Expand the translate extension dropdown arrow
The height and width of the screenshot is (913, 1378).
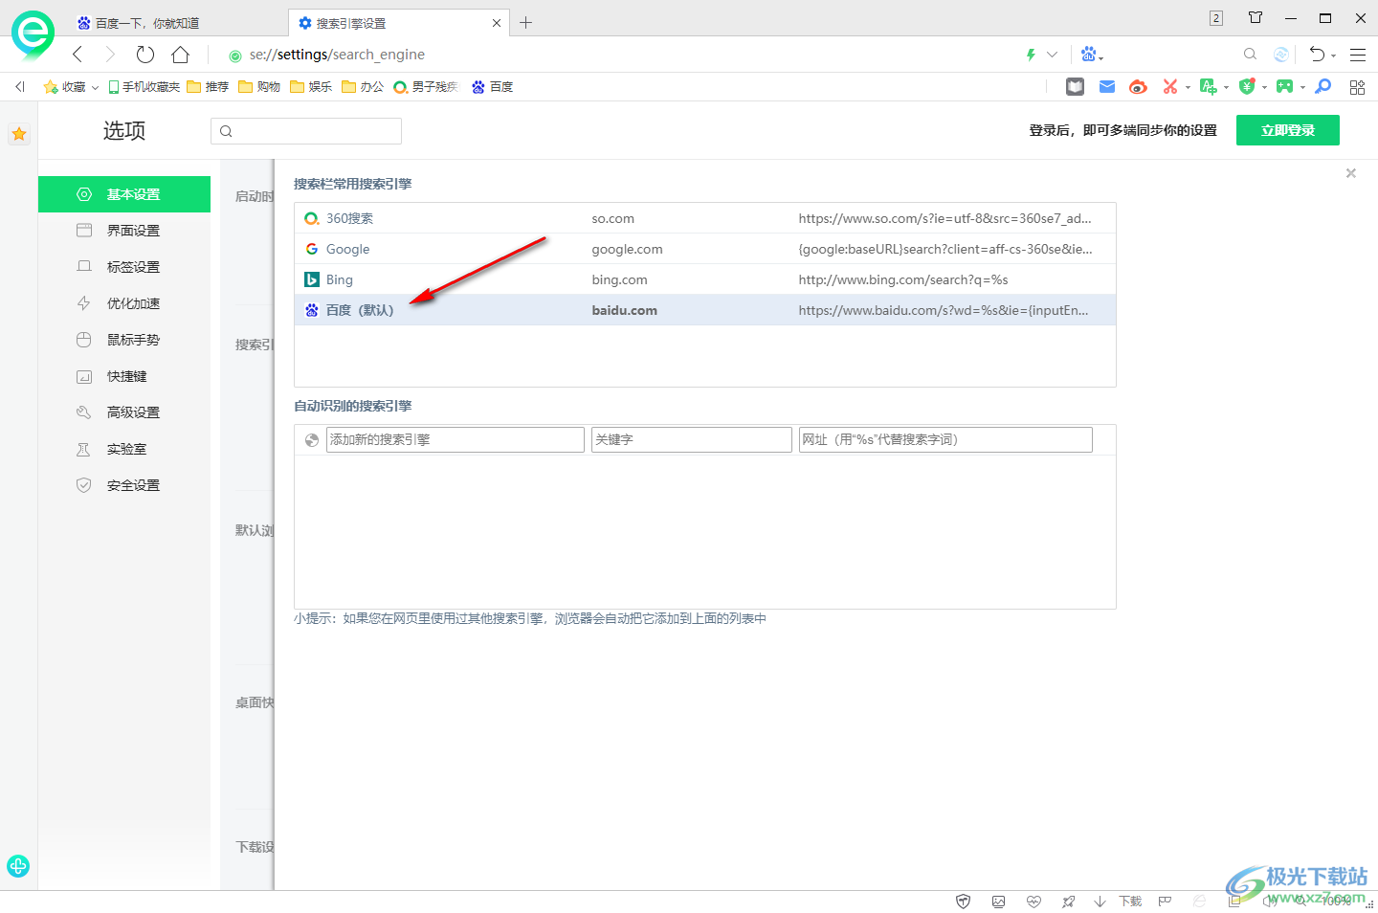click(1226, 88)
